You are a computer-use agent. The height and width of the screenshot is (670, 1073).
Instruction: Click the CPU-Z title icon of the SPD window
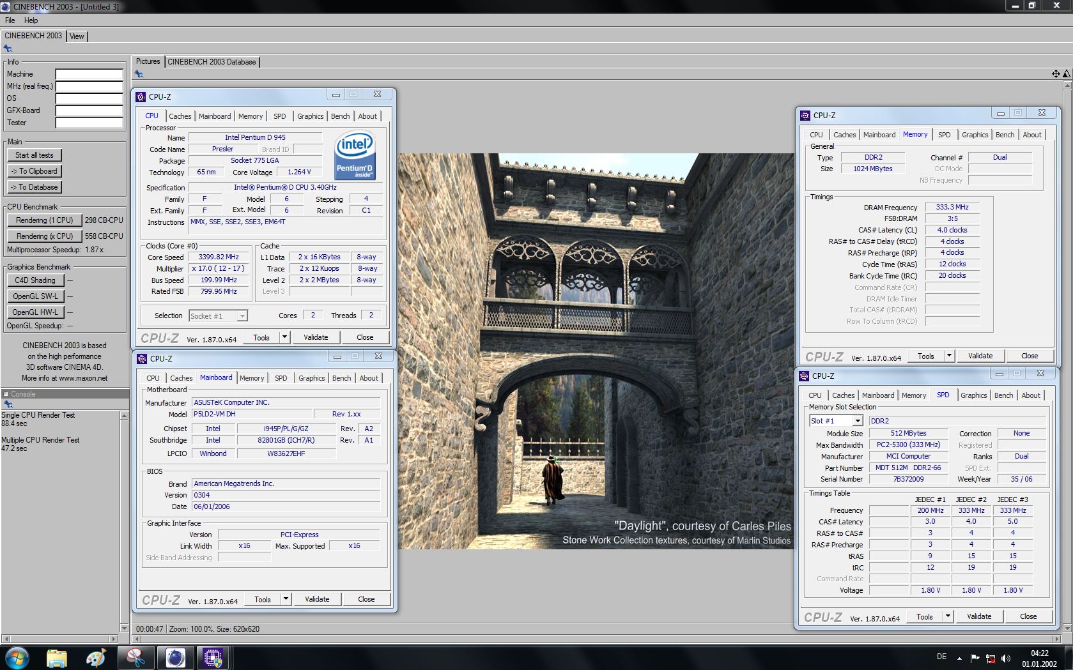pos(804,376)
